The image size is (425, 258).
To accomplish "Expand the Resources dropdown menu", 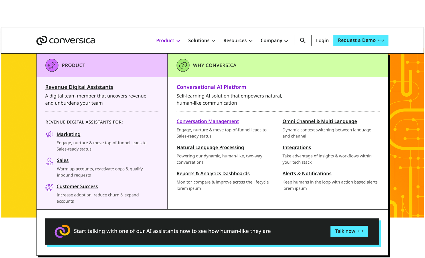I will point(238,40).
